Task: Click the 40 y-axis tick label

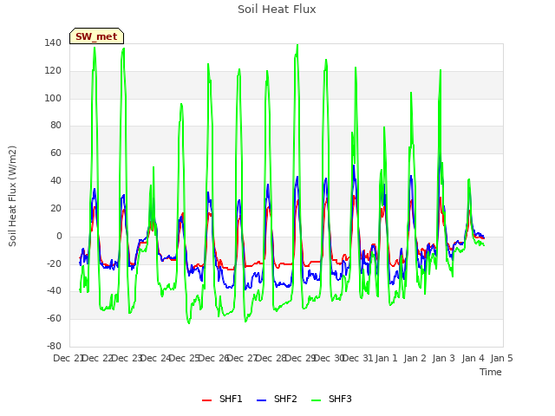Action: pos(55,181)
